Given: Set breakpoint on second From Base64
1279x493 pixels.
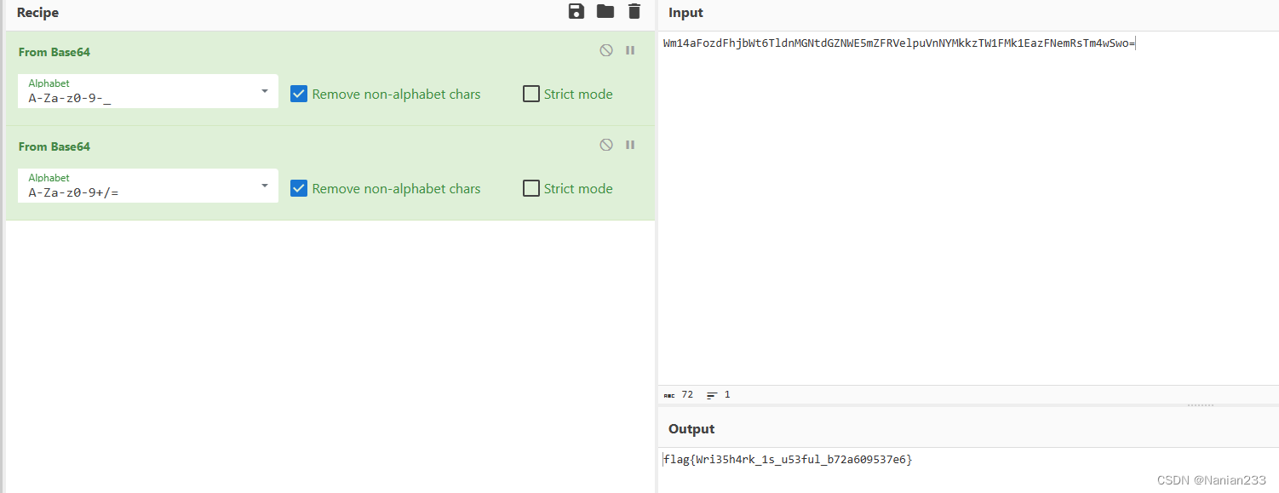Looking at the screenshot, I should point(630,145).
